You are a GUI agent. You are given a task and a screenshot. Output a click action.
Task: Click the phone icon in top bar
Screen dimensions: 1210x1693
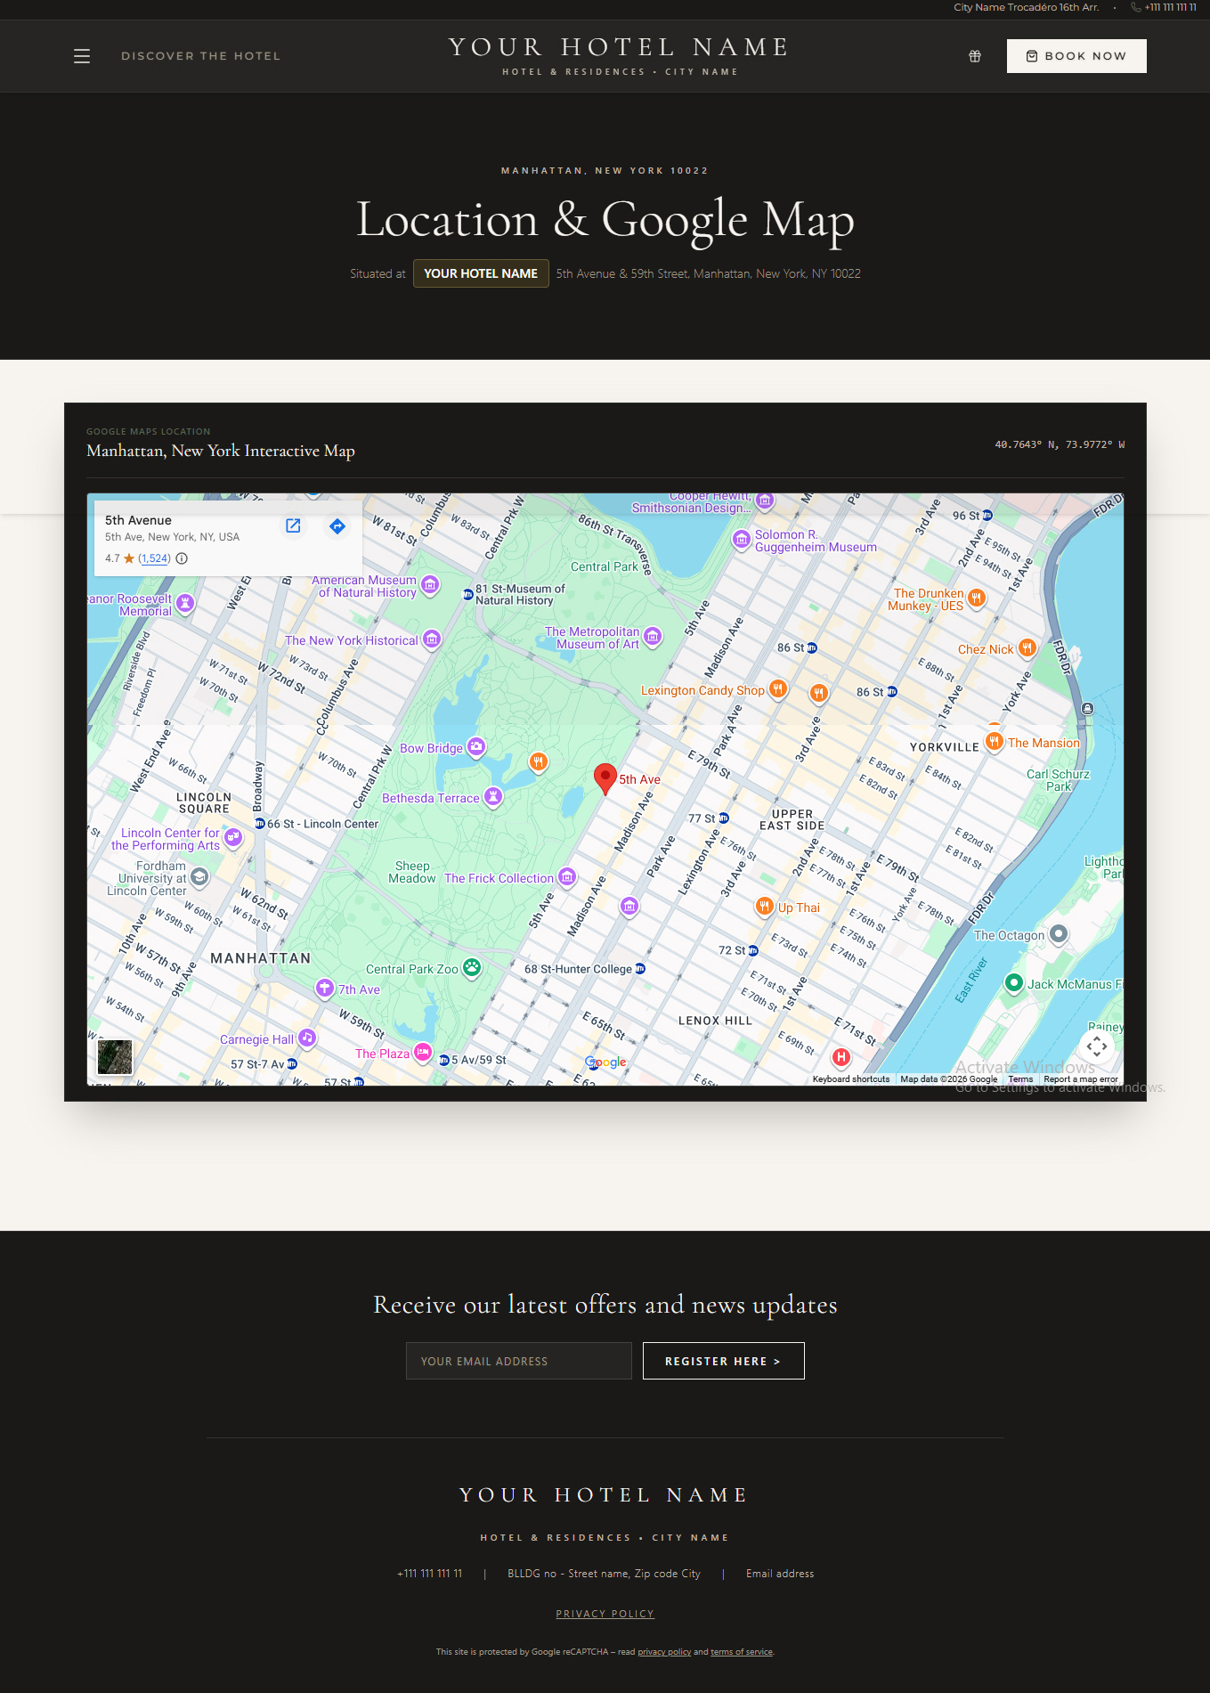coord(1136,7)
